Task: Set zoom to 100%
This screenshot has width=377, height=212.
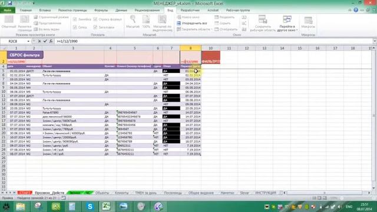Action: (146, 22)
